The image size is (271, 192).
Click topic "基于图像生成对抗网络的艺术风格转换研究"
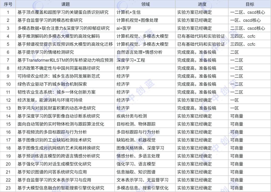coord(59,148)
